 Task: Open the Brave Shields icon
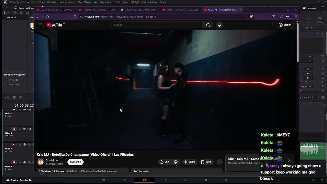251,17
